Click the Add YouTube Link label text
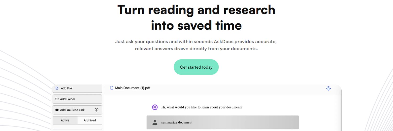This screenshot has height=131, width=393. 72,110
